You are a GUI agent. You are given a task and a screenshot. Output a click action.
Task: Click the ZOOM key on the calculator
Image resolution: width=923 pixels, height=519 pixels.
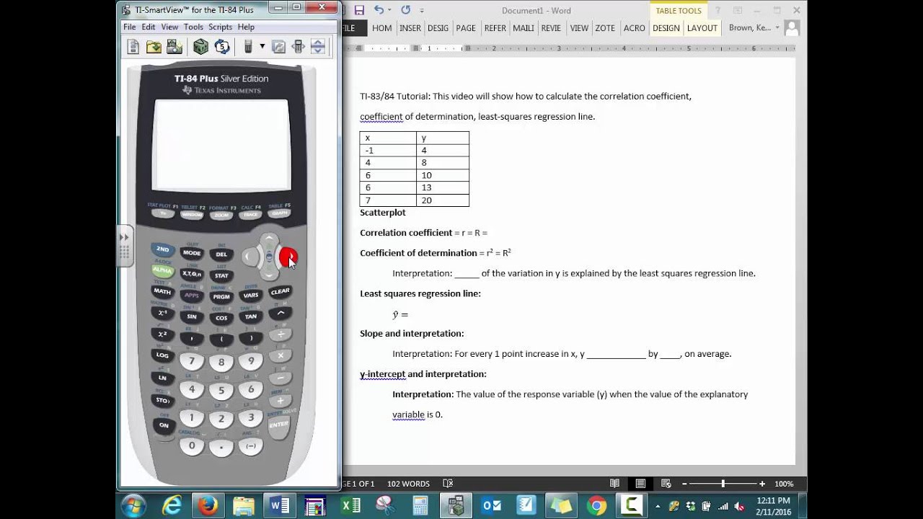(x=221, y=215)
